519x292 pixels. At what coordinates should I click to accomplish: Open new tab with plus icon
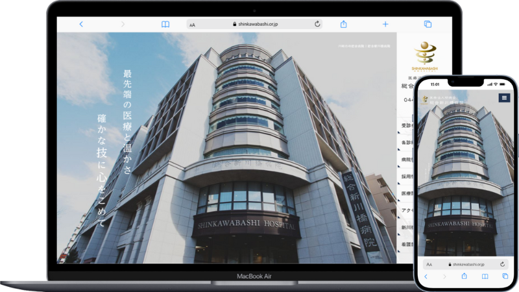385,24
